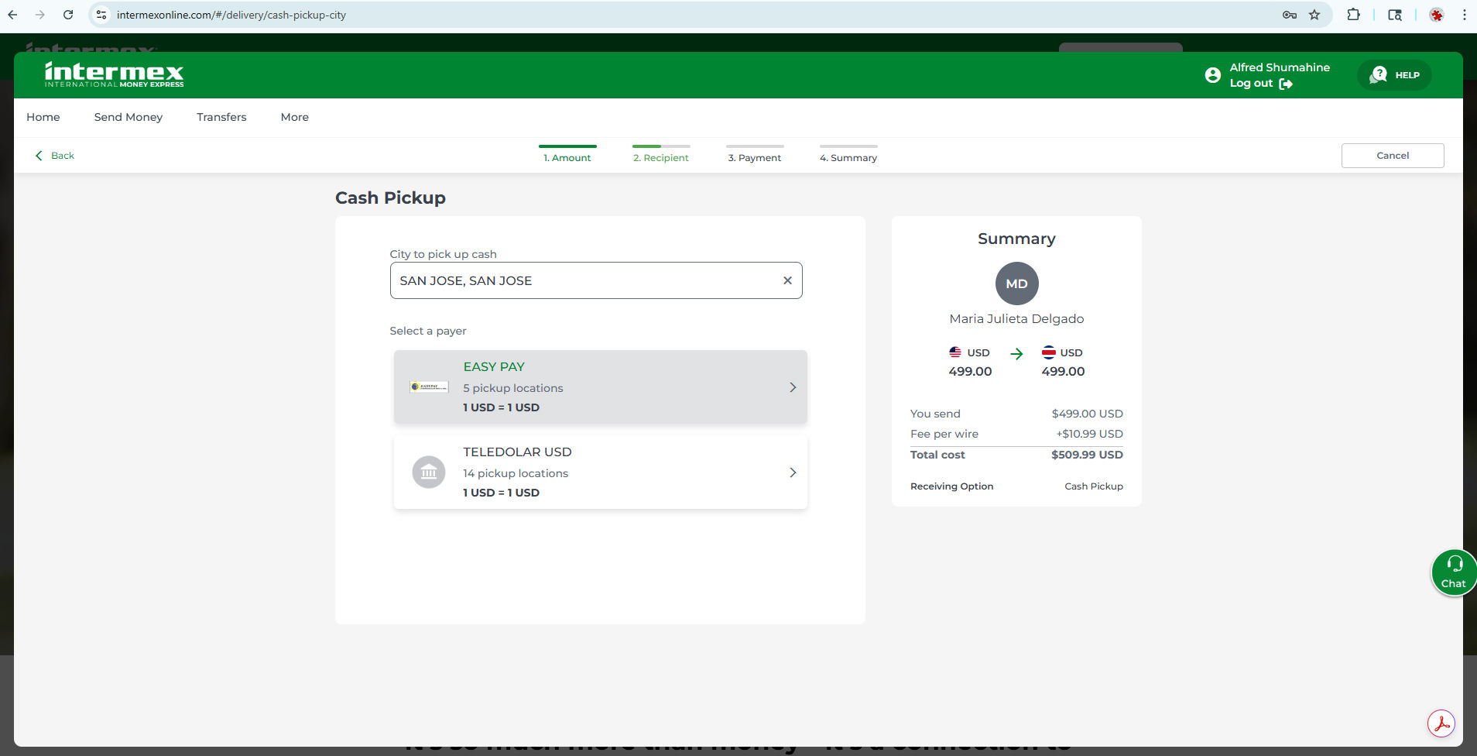
Task: Open the More navigation menu
Action: coord(294,117)
